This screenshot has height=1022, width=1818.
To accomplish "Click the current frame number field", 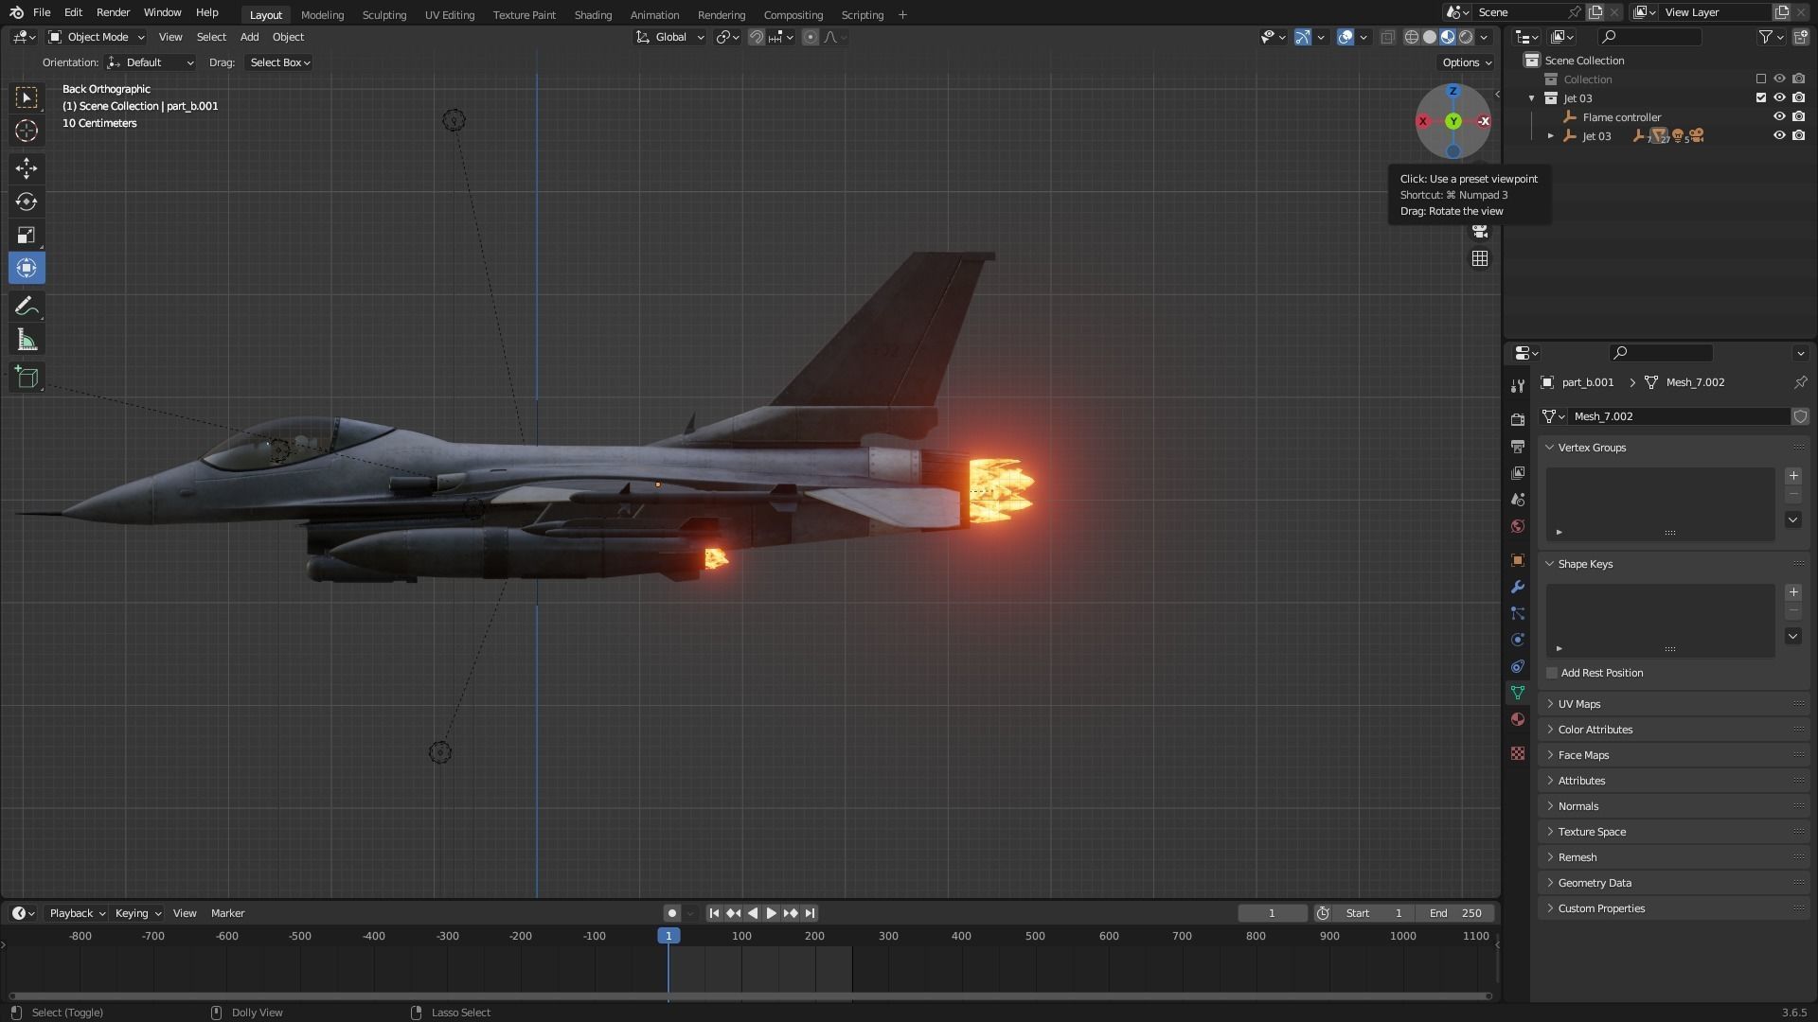I will coord(1272,913).
